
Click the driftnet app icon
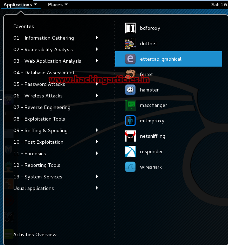click(130, 43)
